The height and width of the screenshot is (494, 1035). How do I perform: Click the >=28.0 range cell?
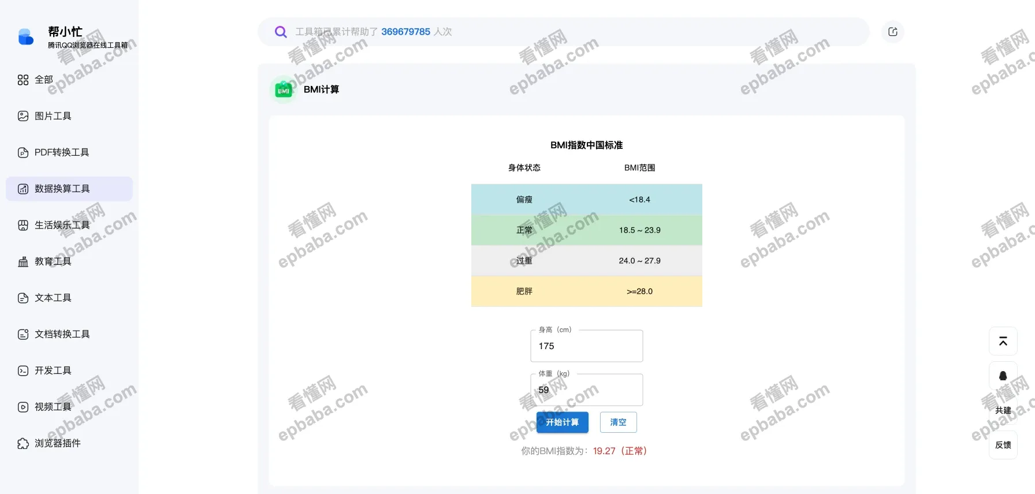tap(640, 291)
